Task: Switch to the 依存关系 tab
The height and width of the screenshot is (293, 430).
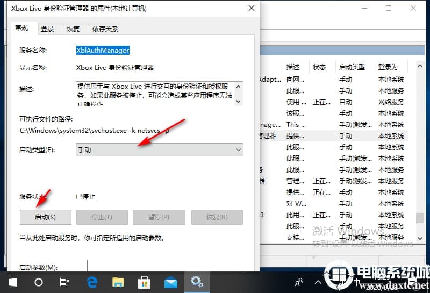Action: [105, 29]
